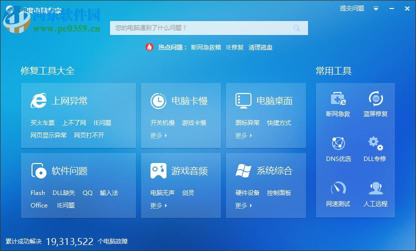This screenshot has height=251, width=416.
Task: Open the 软件问题 category heading
Action: (69, 171)
